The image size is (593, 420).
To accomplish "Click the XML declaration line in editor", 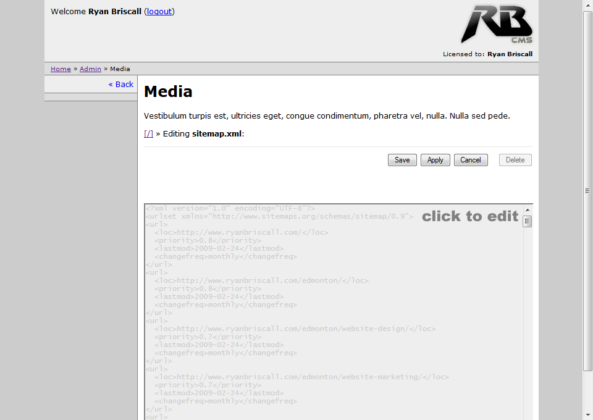I will tap(230, 209).
